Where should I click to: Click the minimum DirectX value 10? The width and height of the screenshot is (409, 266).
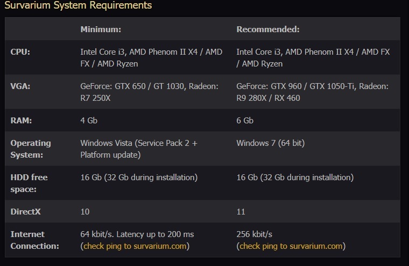click(x=85, y=212)
